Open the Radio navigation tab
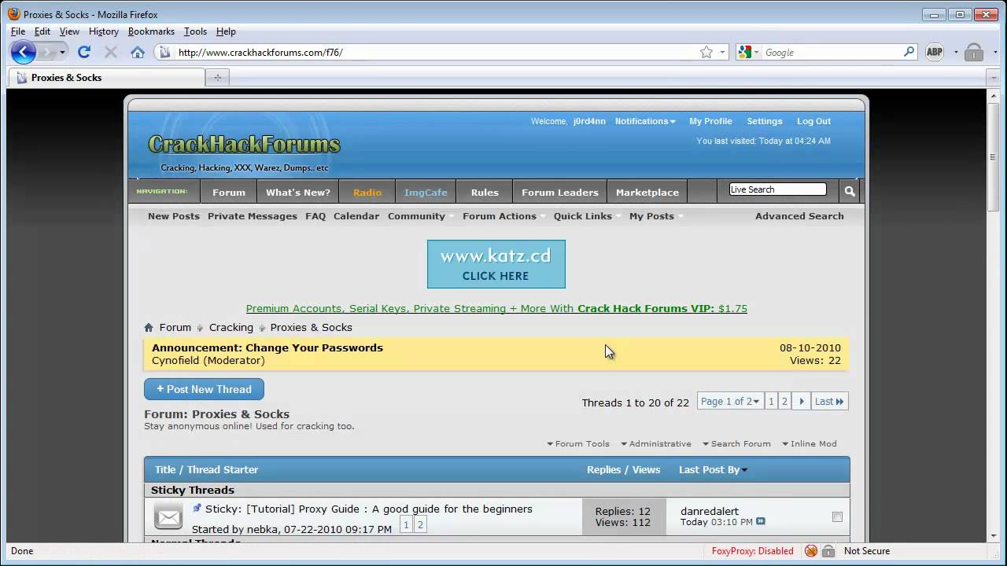The height and width of the screenshot is (566, 1007). click(367, 192)
